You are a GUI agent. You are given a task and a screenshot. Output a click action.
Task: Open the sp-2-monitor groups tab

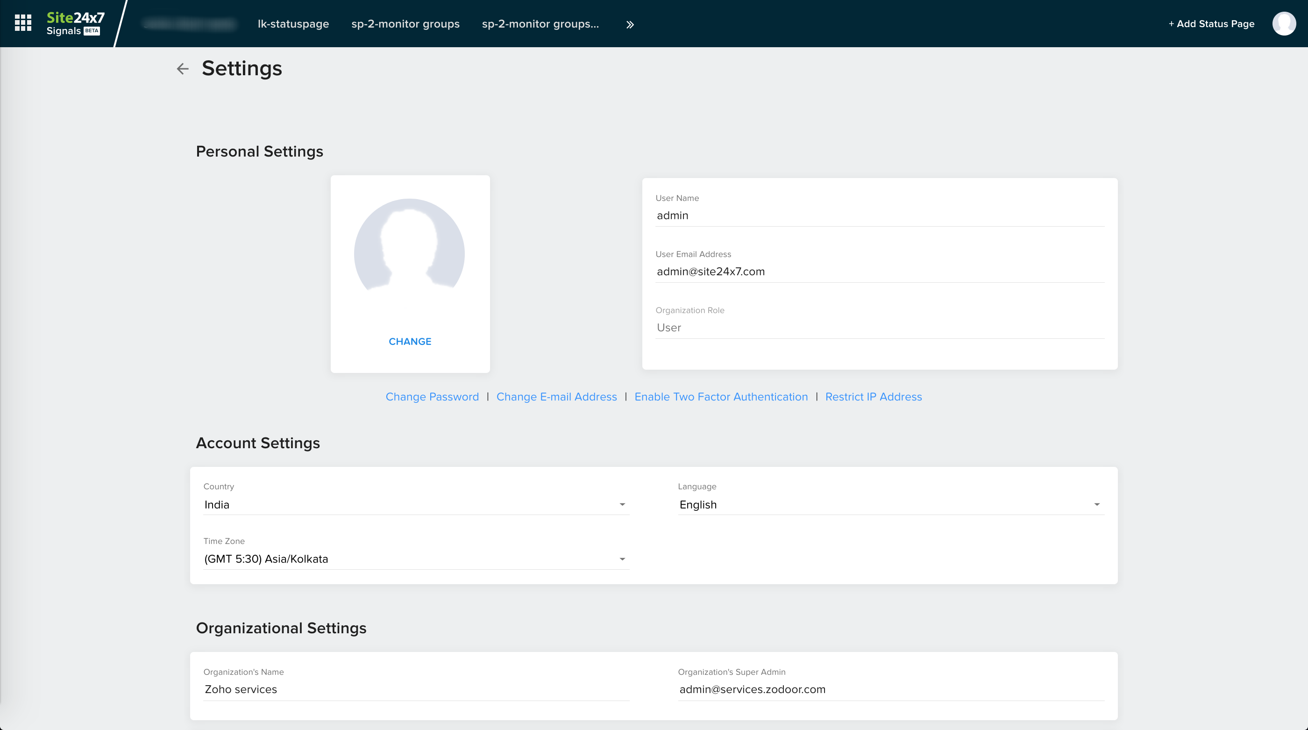click(405, 24)
